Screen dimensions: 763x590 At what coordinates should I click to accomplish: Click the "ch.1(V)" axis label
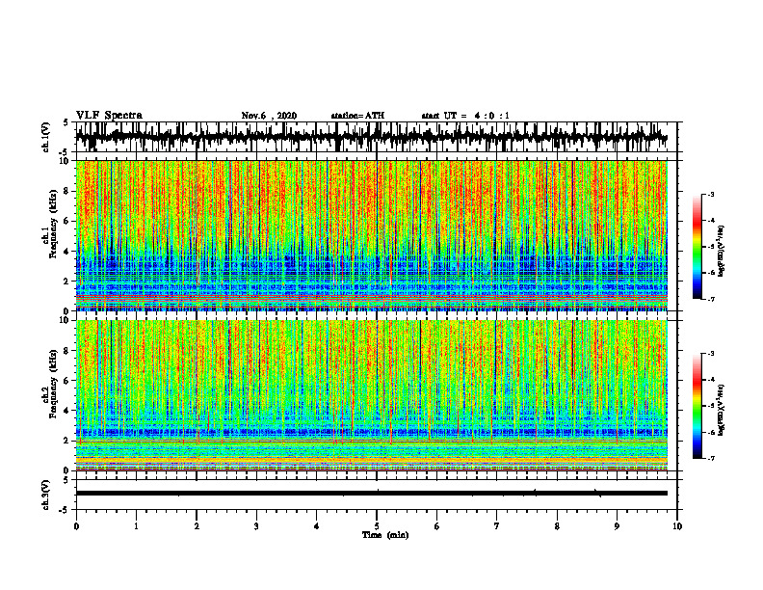46,137
